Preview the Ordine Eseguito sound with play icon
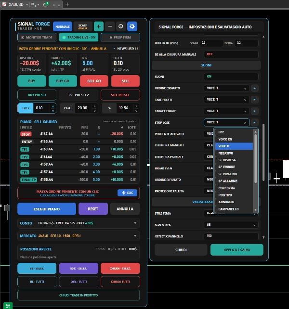 coord(255,88)
